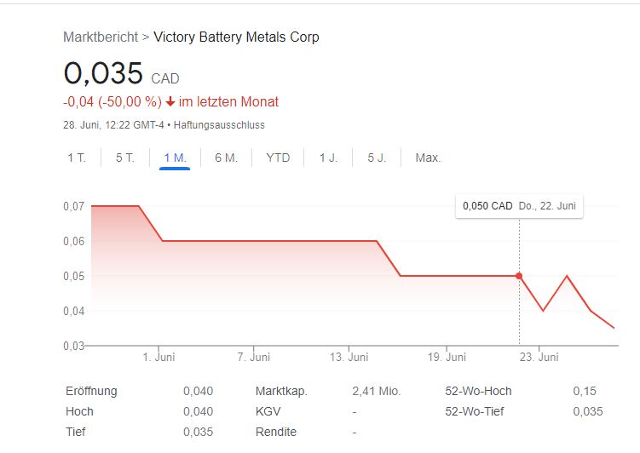
Task: Switch chart to 1 J. range
Action: click(328, 158)
